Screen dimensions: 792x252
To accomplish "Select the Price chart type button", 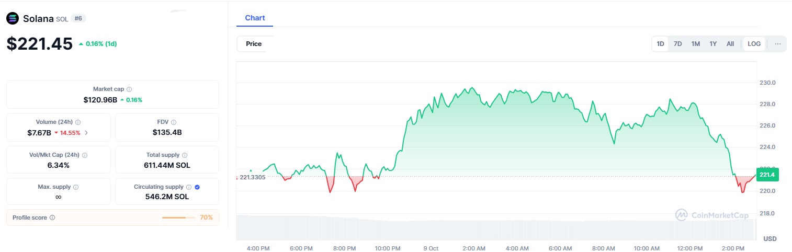I will (254, 44).
